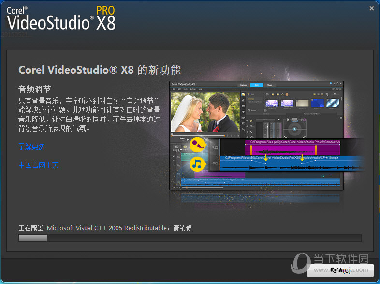Click the 音频调节 heading
Image resolution: width=380 pixels, height=284 pixels.
34,89
